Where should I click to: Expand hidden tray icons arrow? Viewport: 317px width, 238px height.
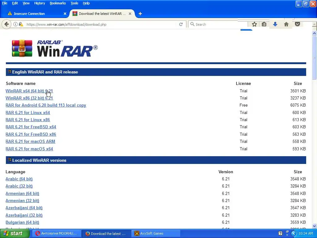[x=294, y=233]
